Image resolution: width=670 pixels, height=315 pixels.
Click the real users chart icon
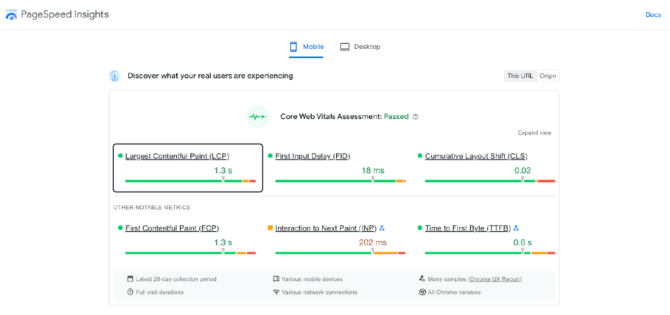pyautogui.click(x=115, y=76)
